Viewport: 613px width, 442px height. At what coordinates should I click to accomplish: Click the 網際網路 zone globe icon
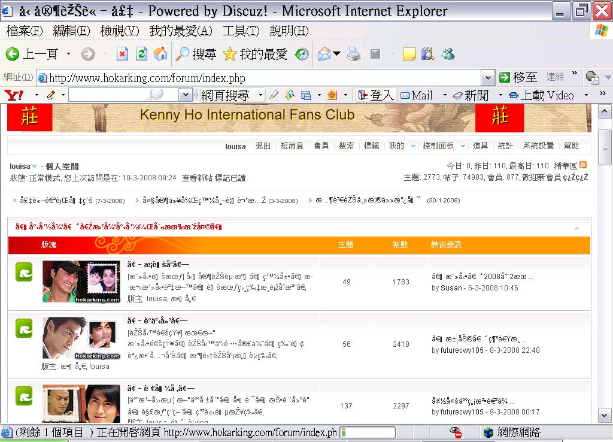pos(488,432)
